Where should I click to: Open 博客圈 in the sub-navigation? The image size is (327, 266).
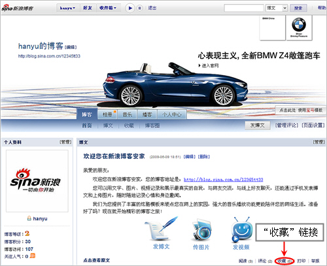pos(152,125)
